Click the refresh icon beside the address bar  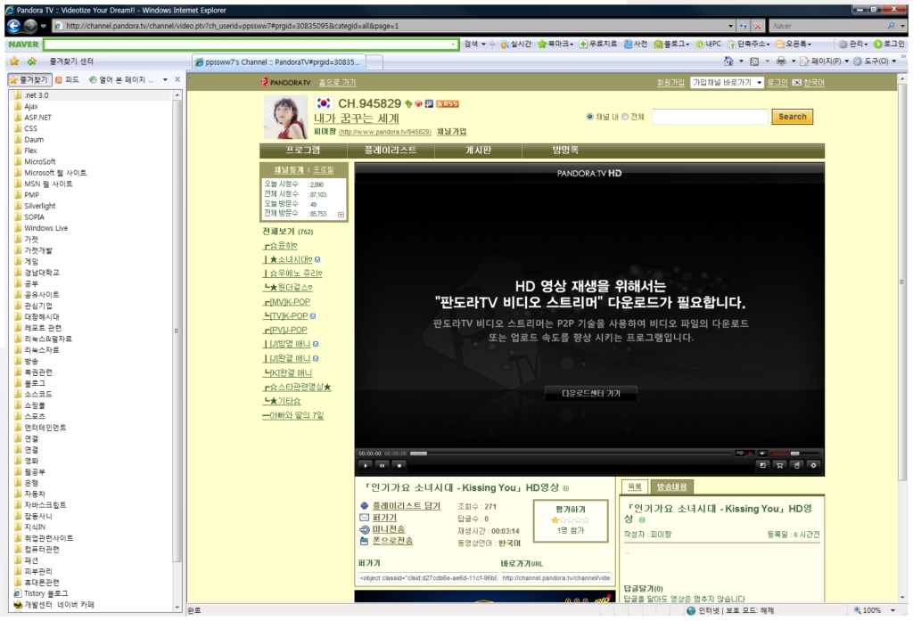pos(744,26)
